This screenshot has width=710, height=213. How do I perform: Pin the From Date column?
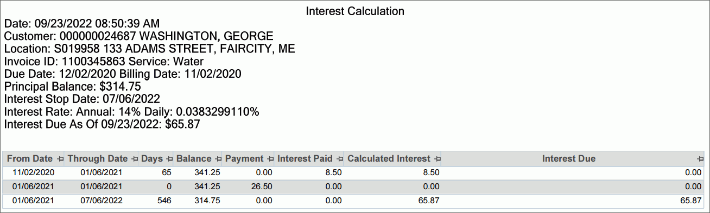pyautogui.click(x=60, y=159)
